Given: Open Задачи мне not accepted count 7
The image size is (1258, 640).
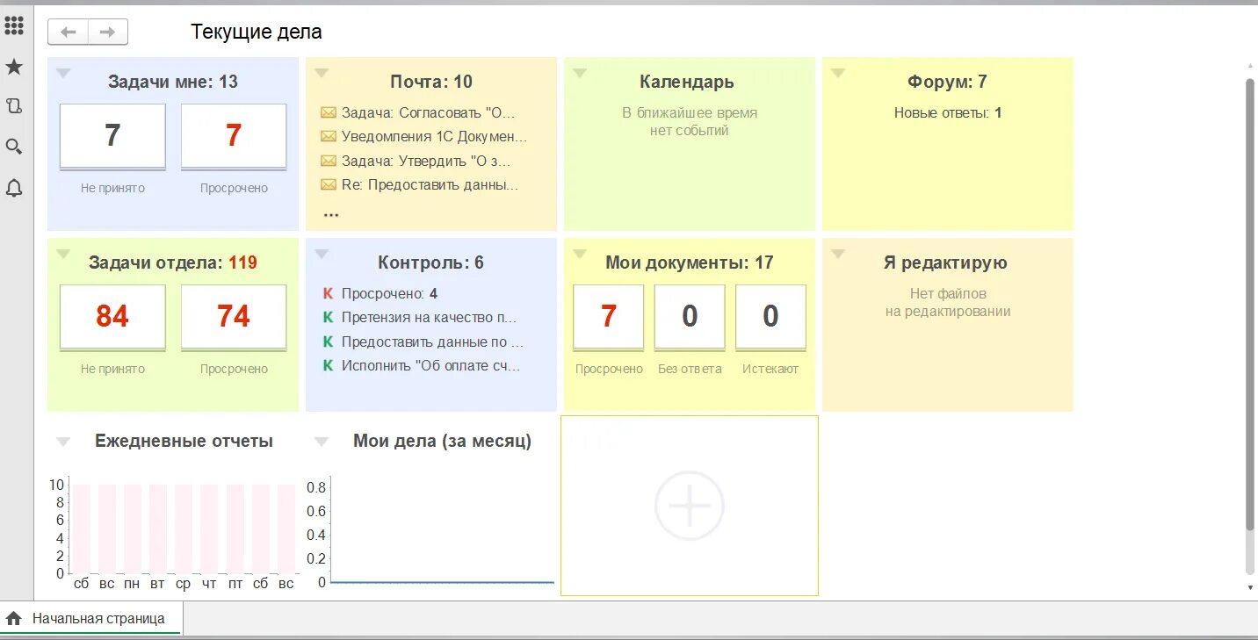Looking at the screenshot, I should [112, 136].
